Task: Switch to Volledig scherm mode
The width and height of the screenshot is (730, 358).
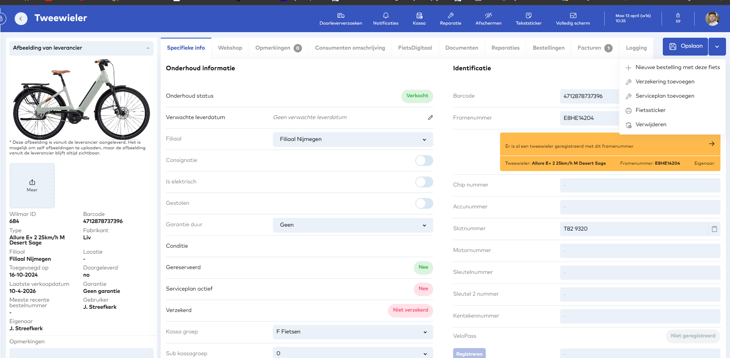Action: point(573,18)
